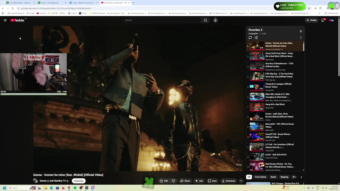Image resolution: width=340 pixels, height=191 pixels.
Task: Download the video
Action: tap(229, 181)
